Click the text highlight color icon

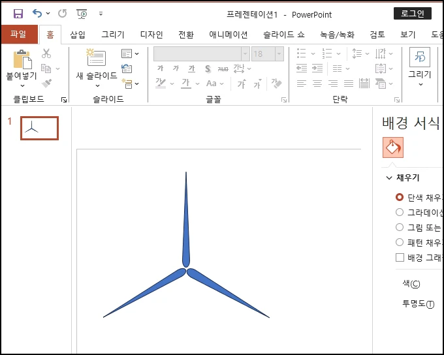point(161,84)
